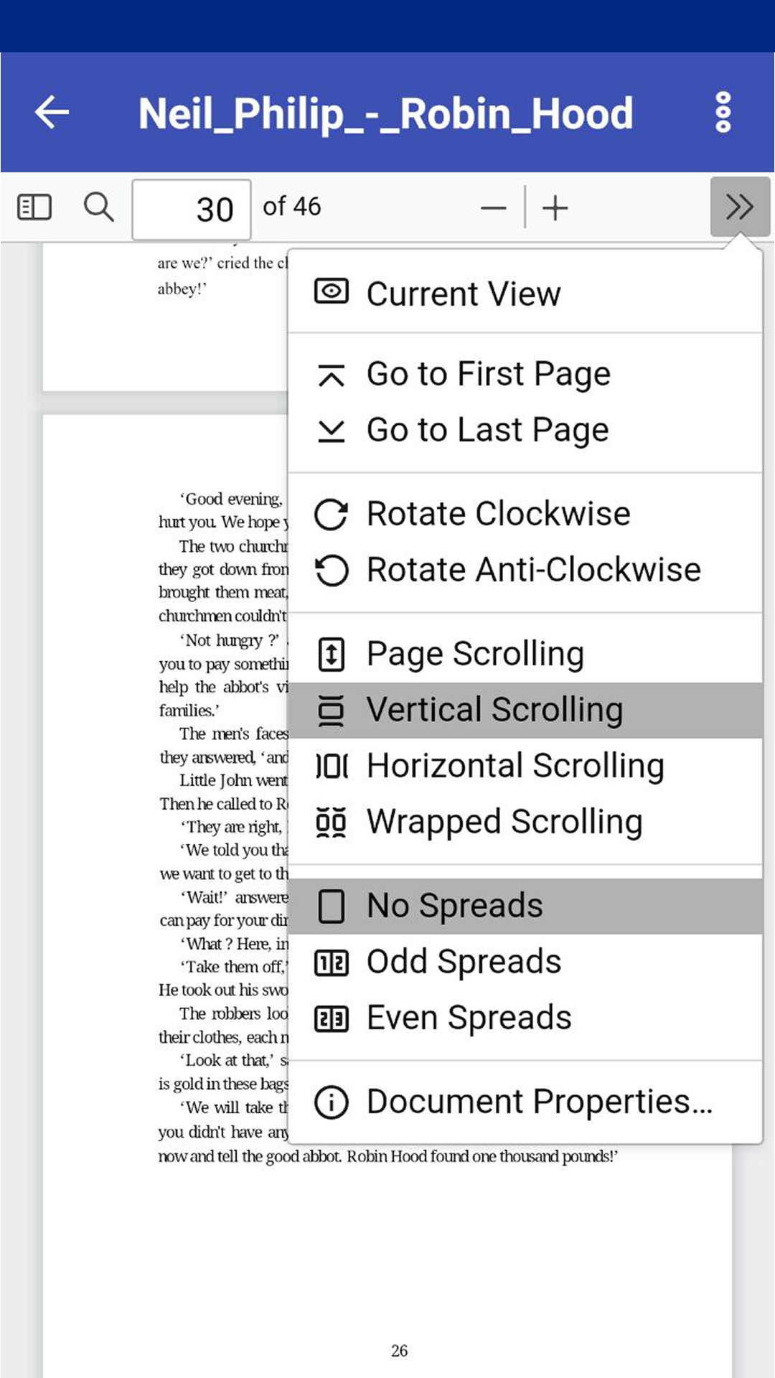
Task: Open the three-dot overflow menu
Action: click(x=723, y=113)
